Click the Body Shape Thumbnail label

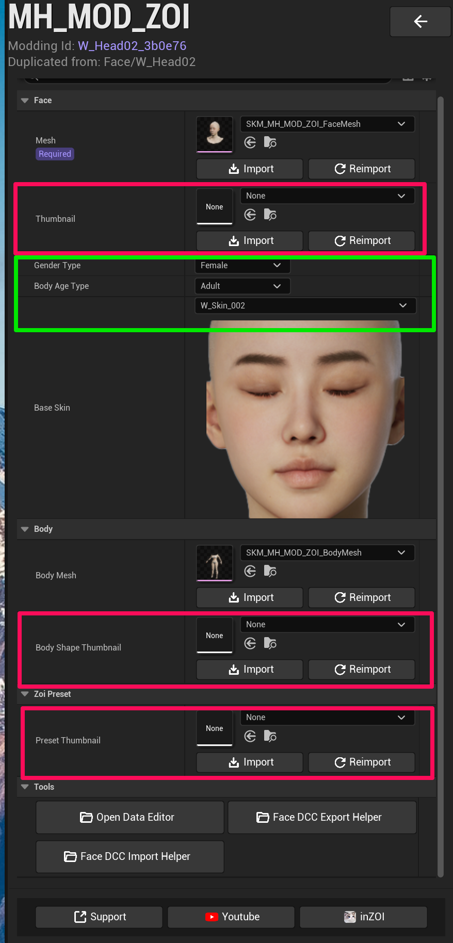tap(78, 648)
